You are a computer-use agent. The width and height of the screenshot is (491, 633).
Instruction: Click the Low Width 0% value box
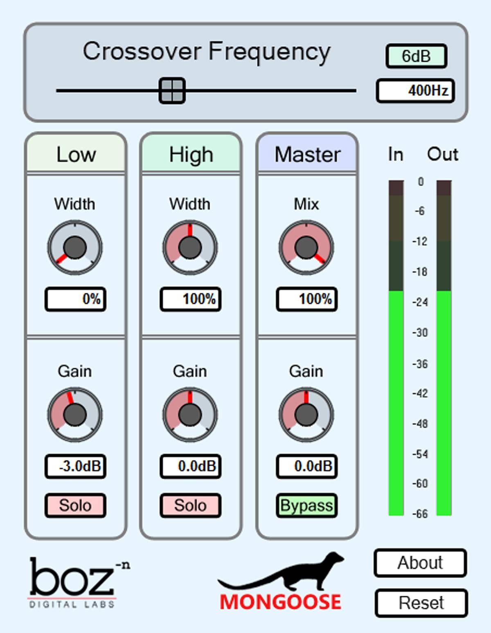pos(75,299)
